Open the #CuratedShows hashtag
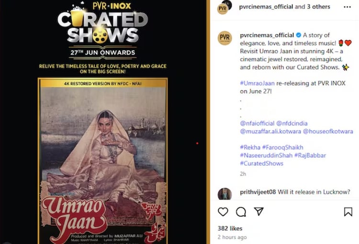The height and width of the screenshot is (244, 359). pos(261,163)
